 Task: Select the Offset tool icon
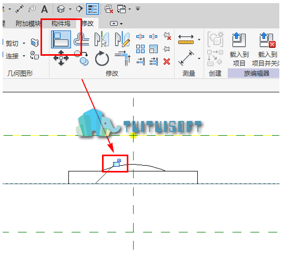[82, 39]
